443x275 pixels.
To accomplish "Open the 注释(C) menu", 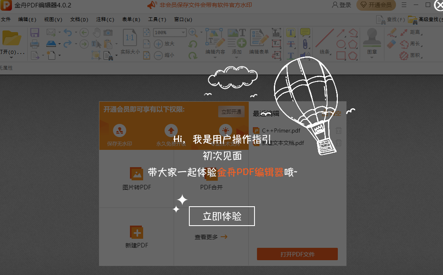I will click(x=105, y=19).
